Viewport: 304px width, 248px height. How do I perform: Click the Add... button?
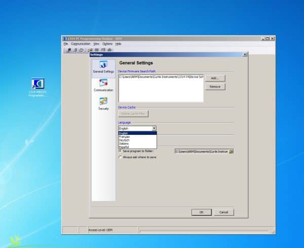pyautogui.click(x=215, y=78)
